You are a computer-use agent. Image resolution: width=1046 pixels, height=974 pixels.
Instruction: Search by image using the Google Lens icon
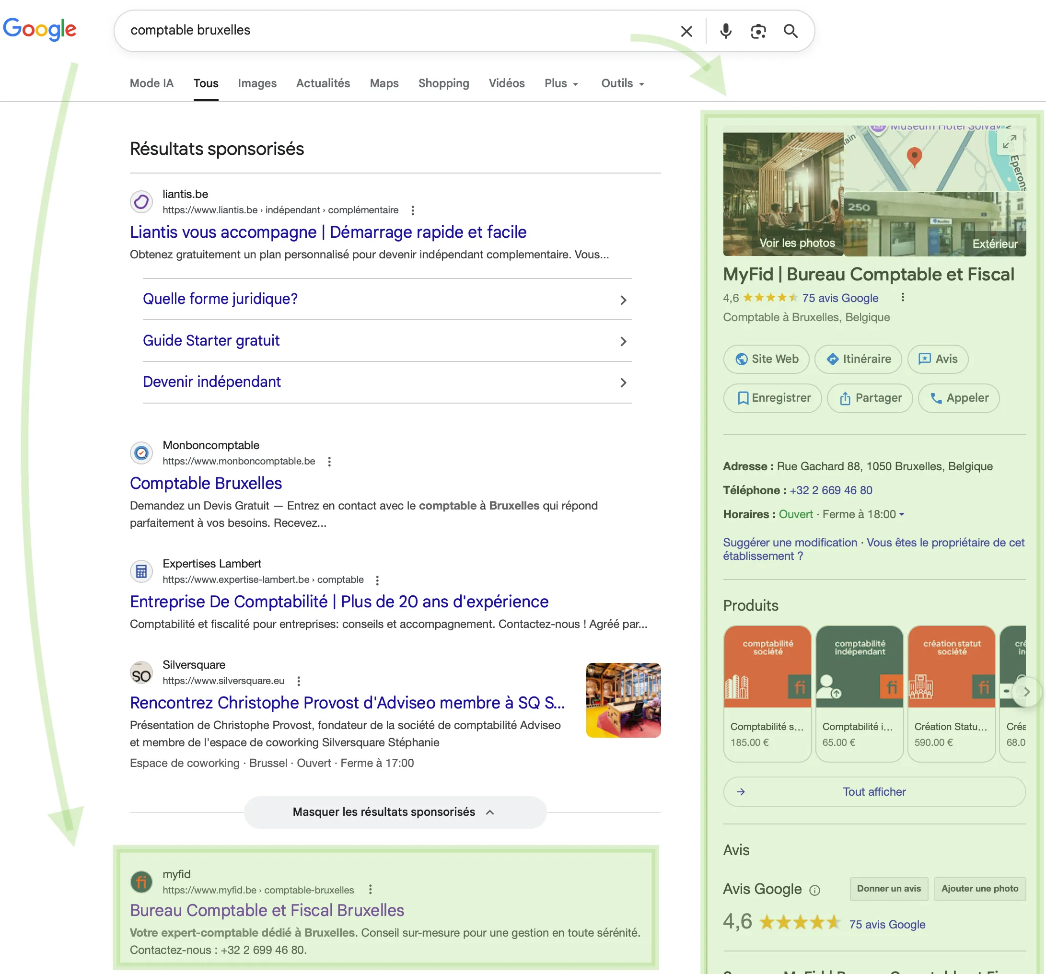(x=758, y=31)
